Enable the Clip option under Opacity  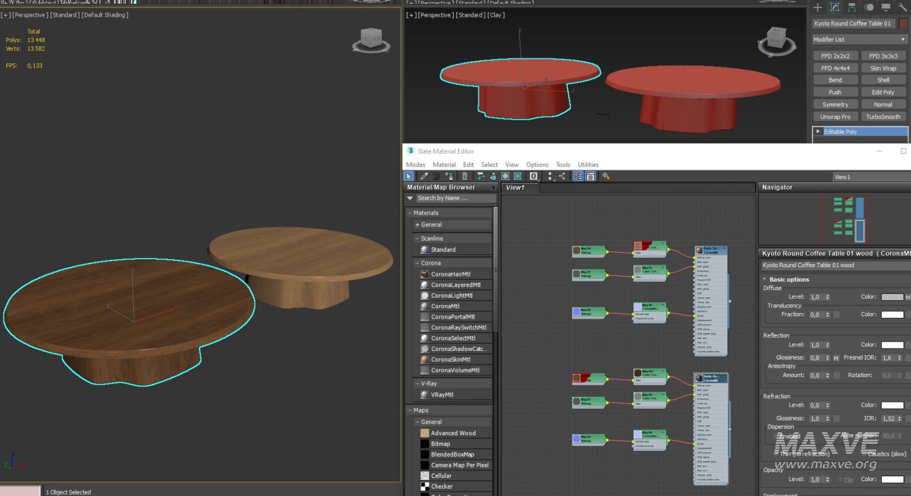point(840,479)
